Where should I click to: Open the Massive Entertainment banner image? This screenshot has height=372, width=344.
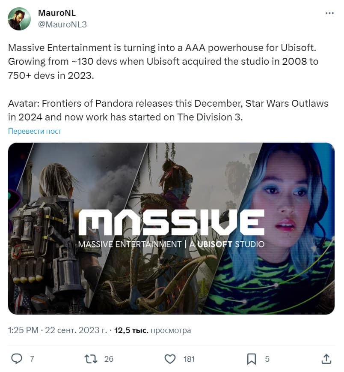[x=171, y=228]
